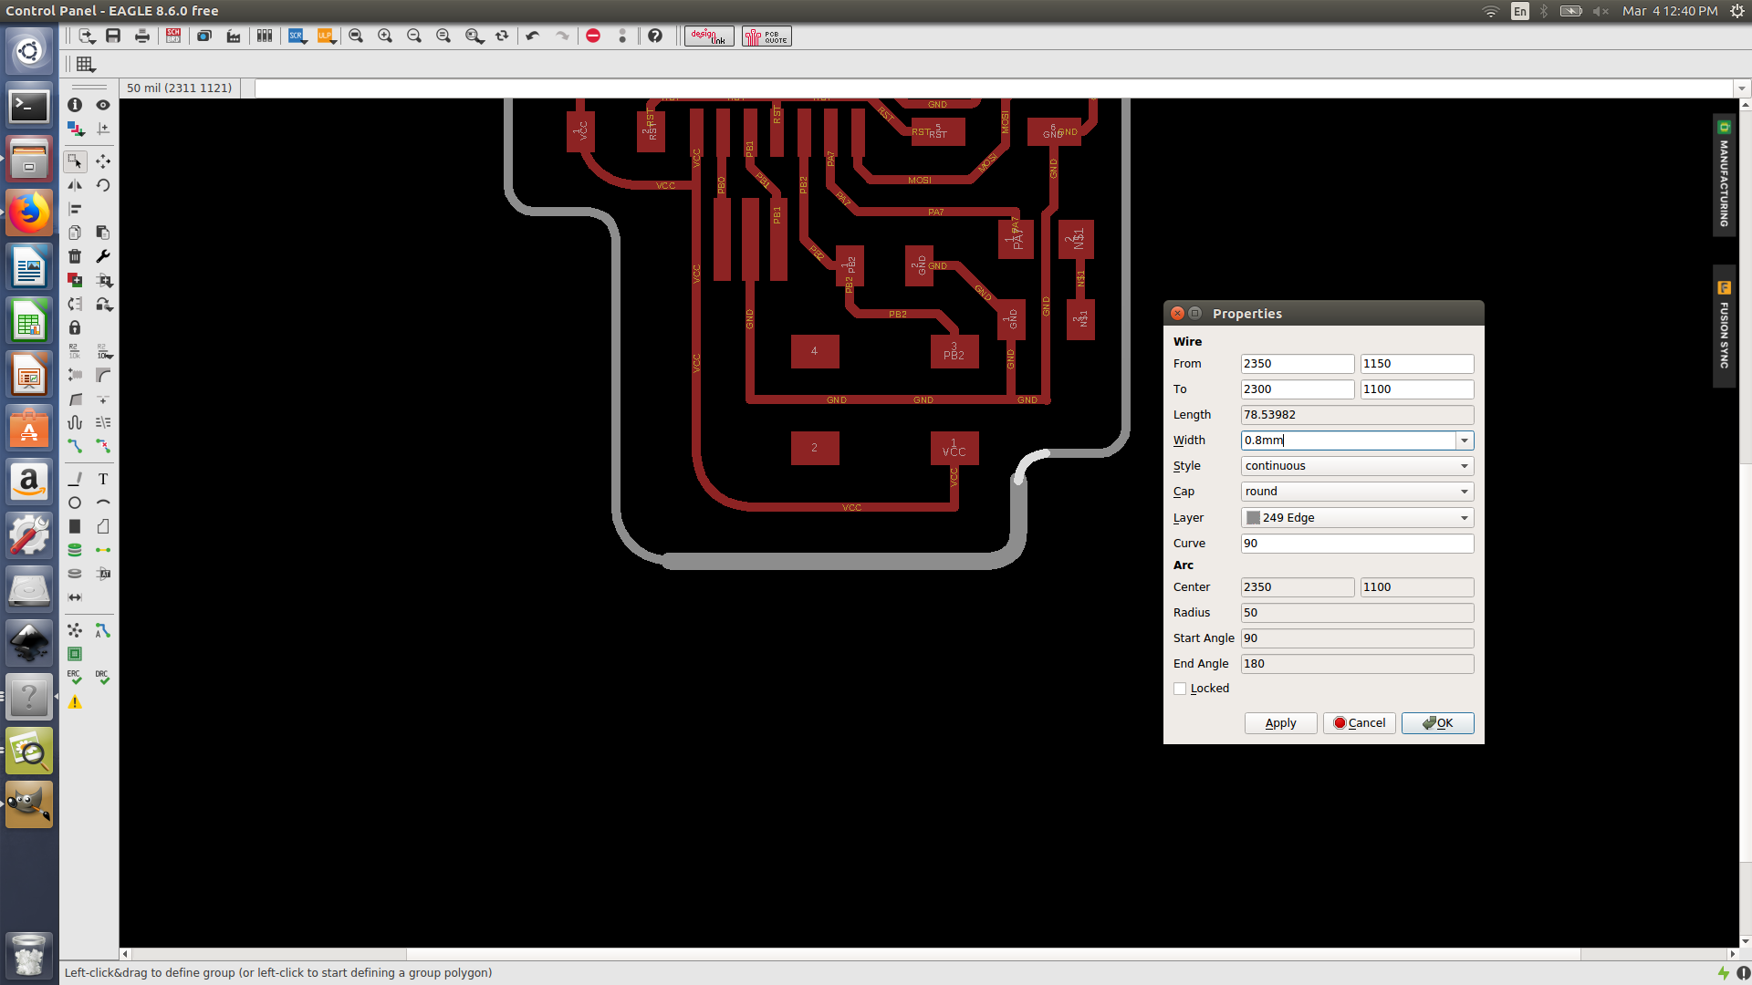This screenshot has height=985, width=1752.
Task: Select the Arc drawing tool
Action: [103, 503]
